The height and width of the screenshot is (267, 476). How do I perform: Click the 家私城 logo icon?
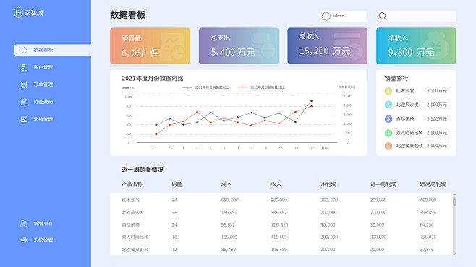18,12
